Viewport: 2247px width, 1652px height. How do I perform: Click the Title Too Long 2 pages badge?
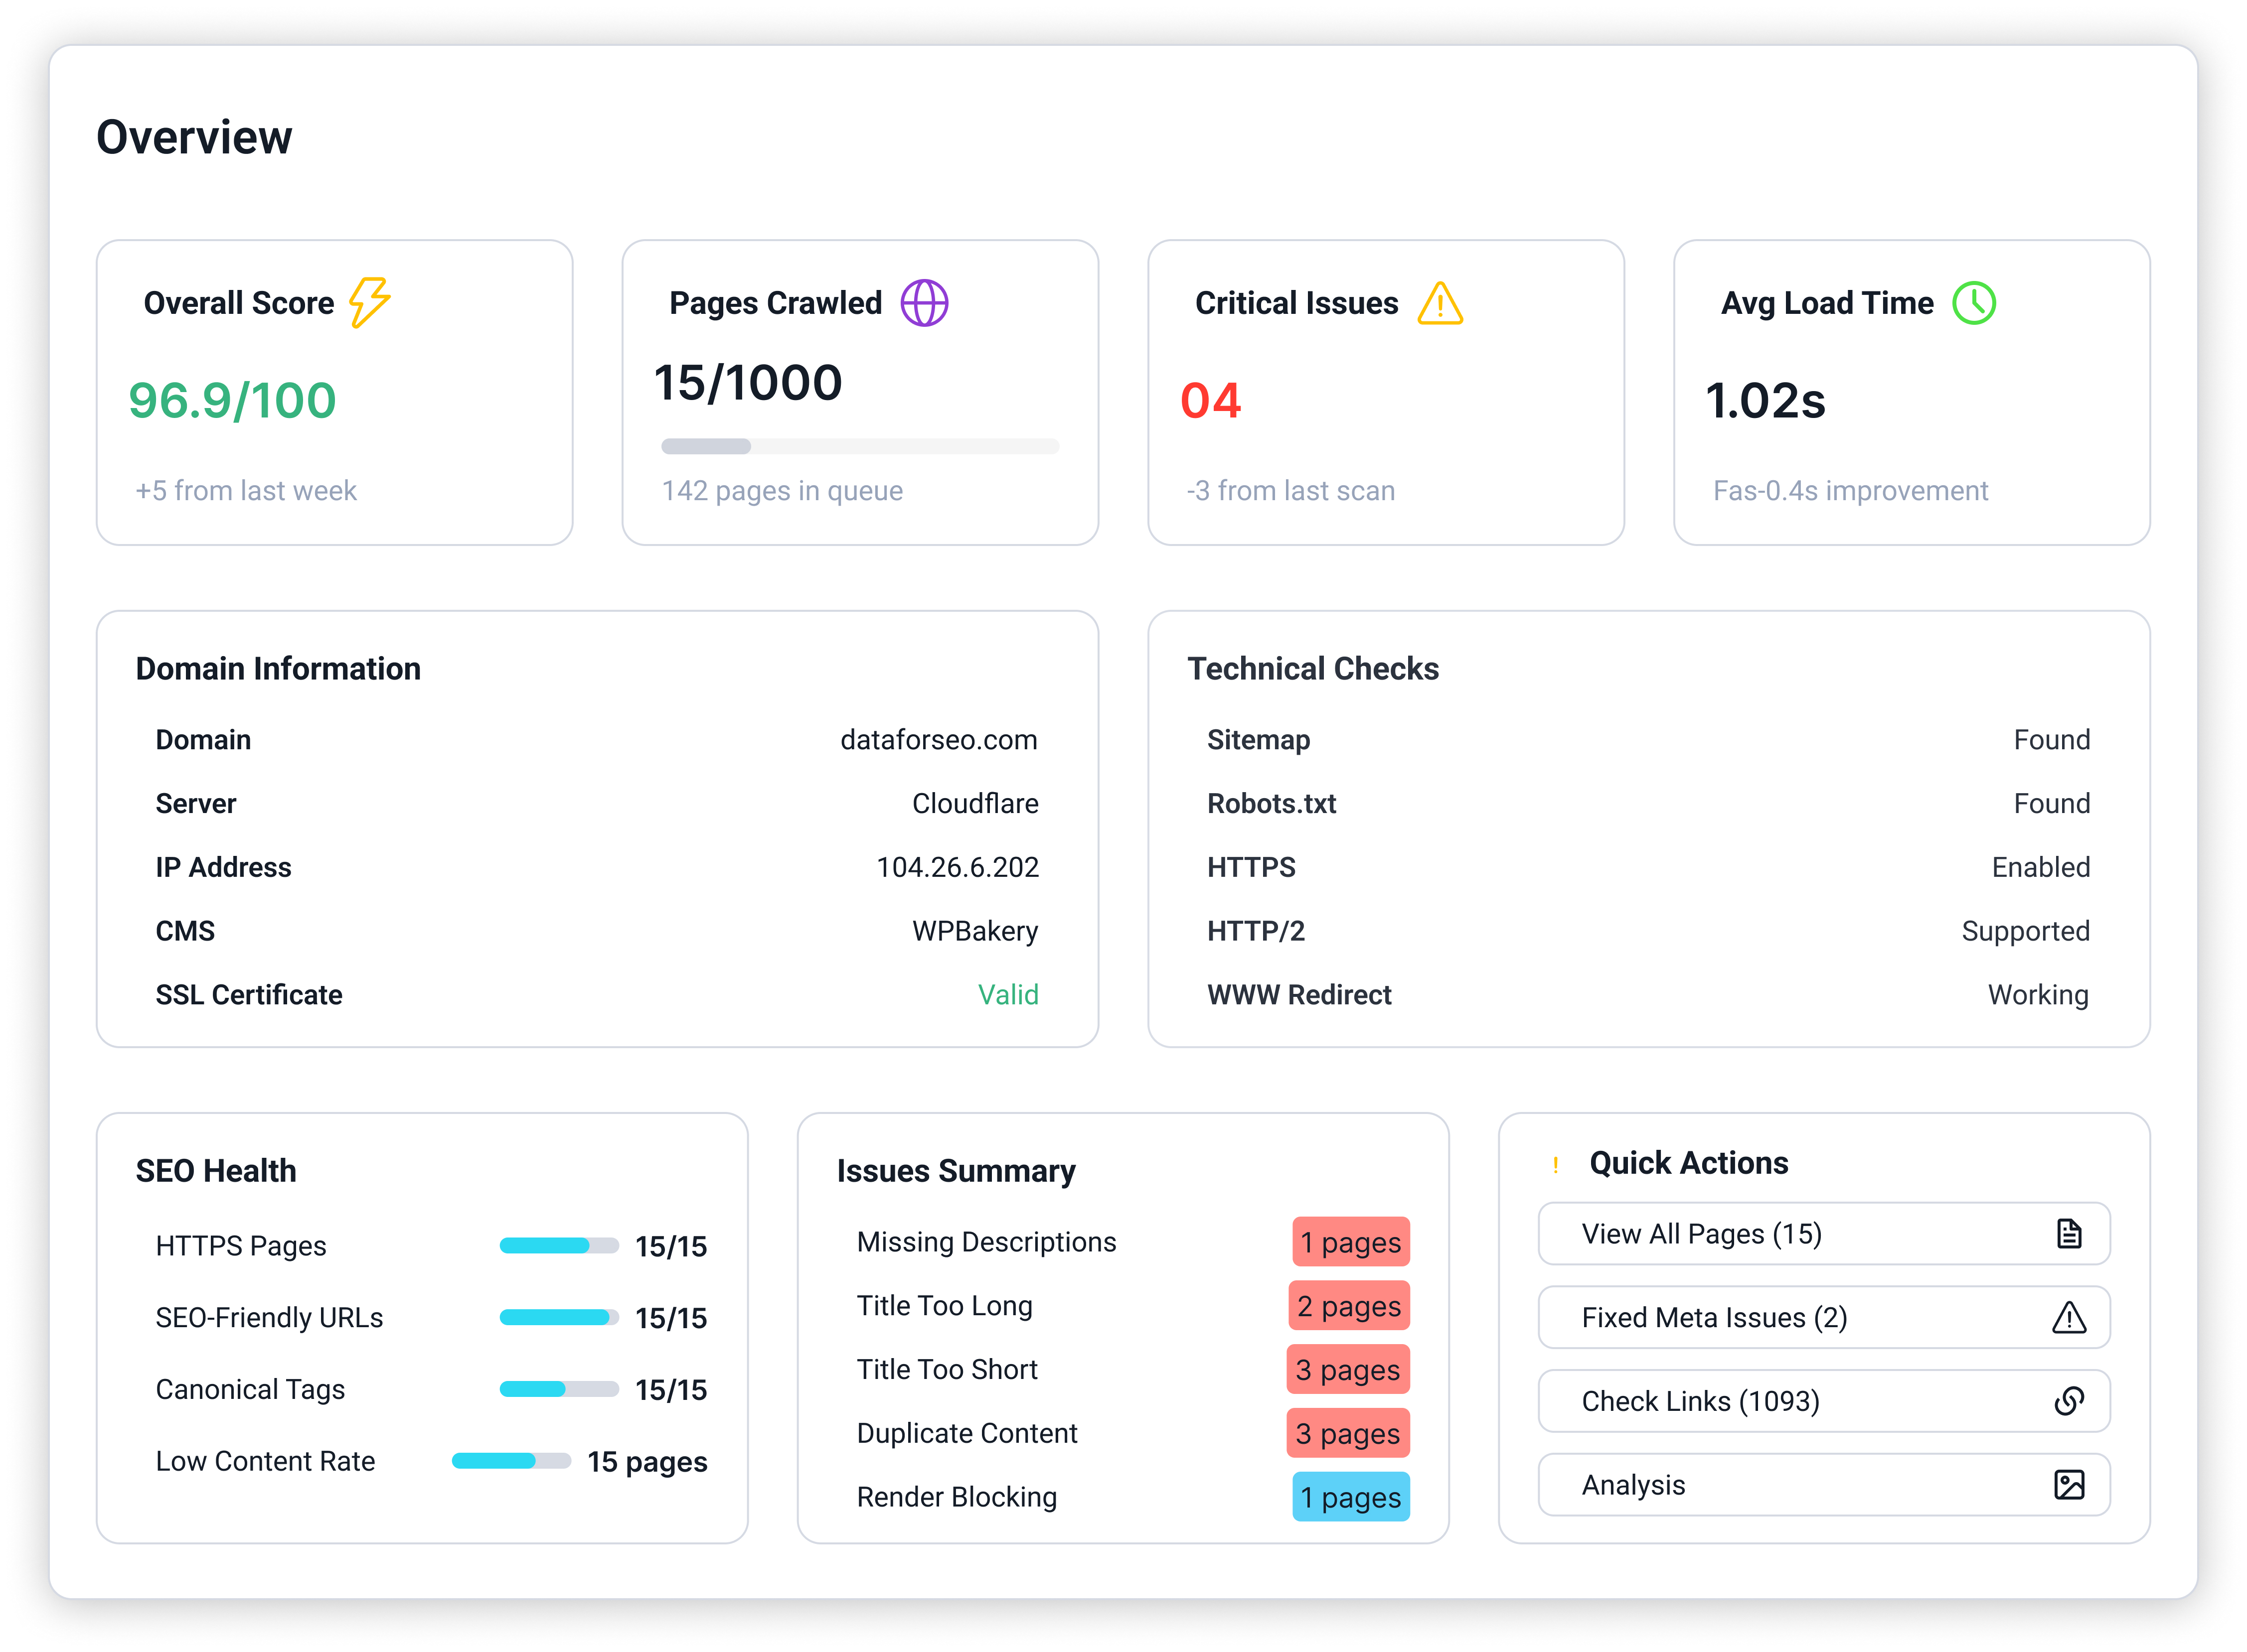coord(1349,1306)
